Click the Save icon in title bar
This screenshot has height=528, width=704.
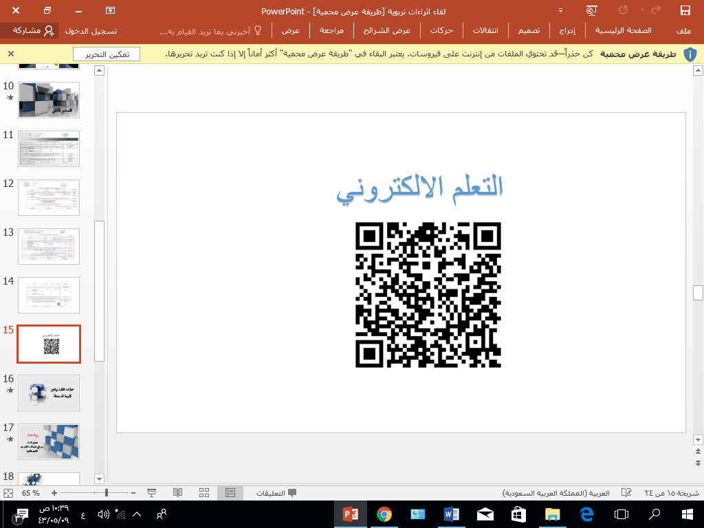[x=685, y=10]
